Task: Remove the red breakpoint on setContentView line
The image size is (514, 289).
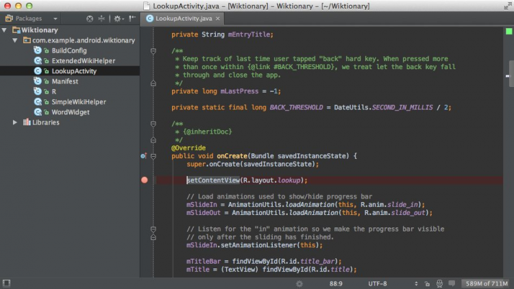Action: tap(144, 180)
